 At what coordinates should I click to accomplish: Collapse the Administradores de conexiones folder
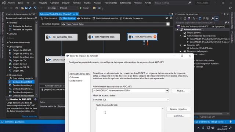(180, 36)
